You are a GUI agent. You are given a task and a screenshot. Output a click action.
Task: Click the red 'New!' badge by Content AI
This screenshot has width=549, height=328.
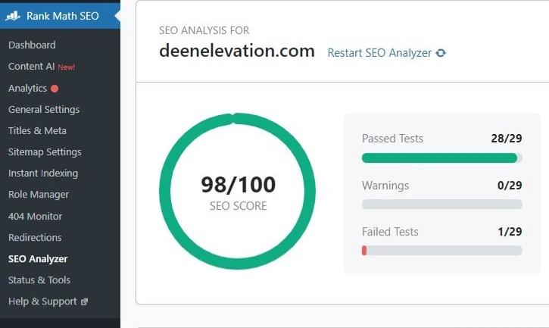tap(66, 67)
